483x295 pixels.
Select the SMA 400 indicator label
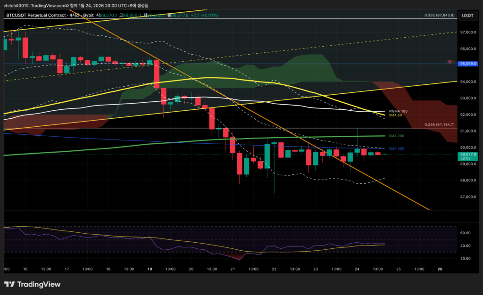coord(396,149)
